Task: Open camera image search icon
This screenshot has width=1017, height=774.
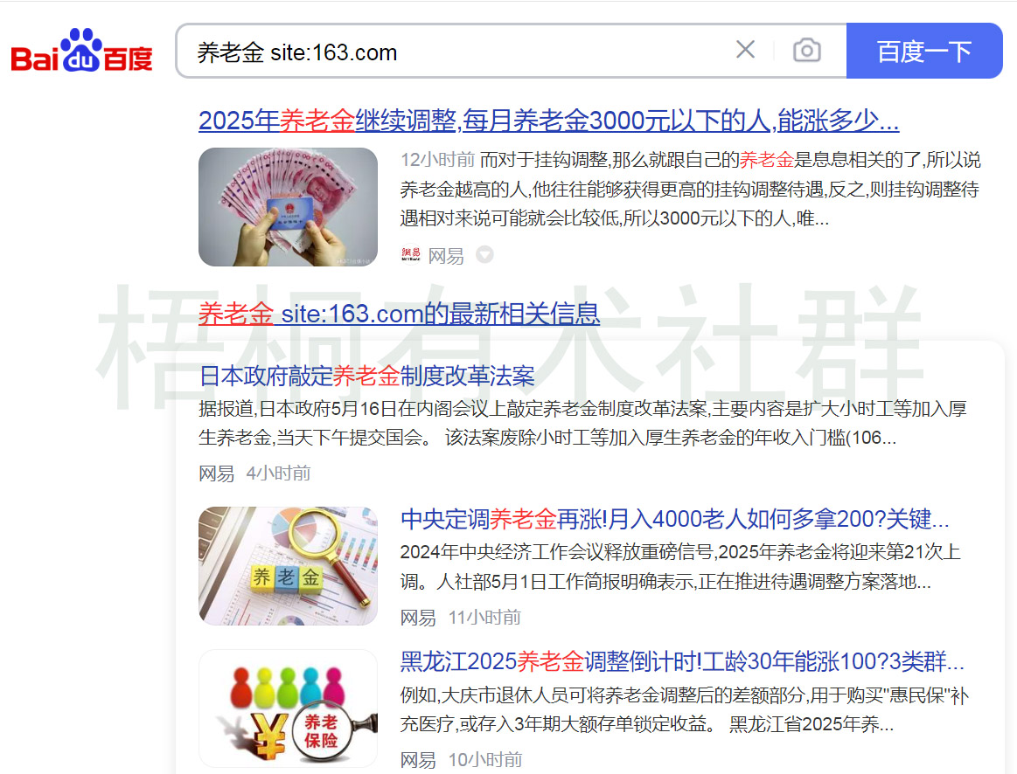Action: pos(807,51)
